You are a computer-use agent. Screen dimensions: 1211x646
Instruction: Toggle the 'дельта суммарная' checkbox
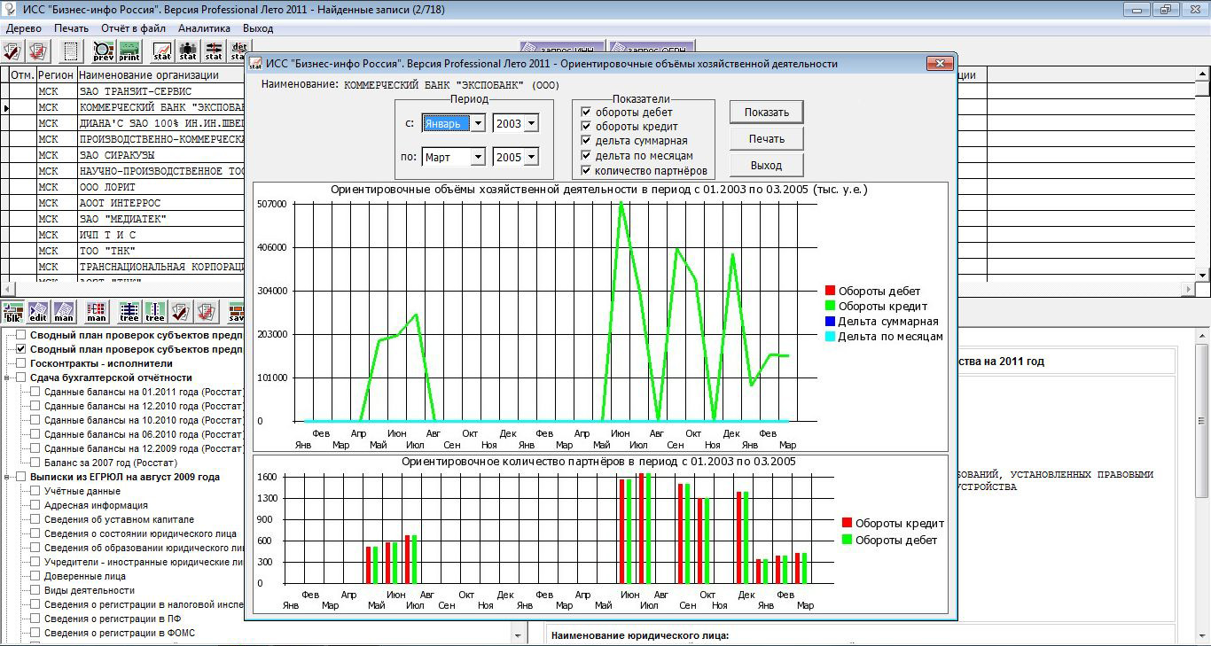(586, 141)
